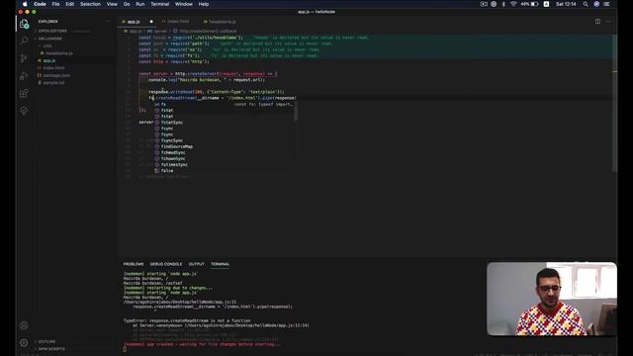Select the Terminal panel tab
Image resolution: width=633 pixels, height=356 pixels.
[220, 264]
